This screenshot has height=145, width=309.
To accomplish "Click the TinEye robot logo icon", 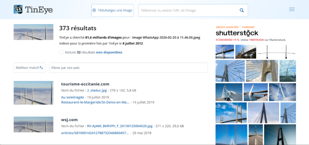I will [x=18, y=9].
